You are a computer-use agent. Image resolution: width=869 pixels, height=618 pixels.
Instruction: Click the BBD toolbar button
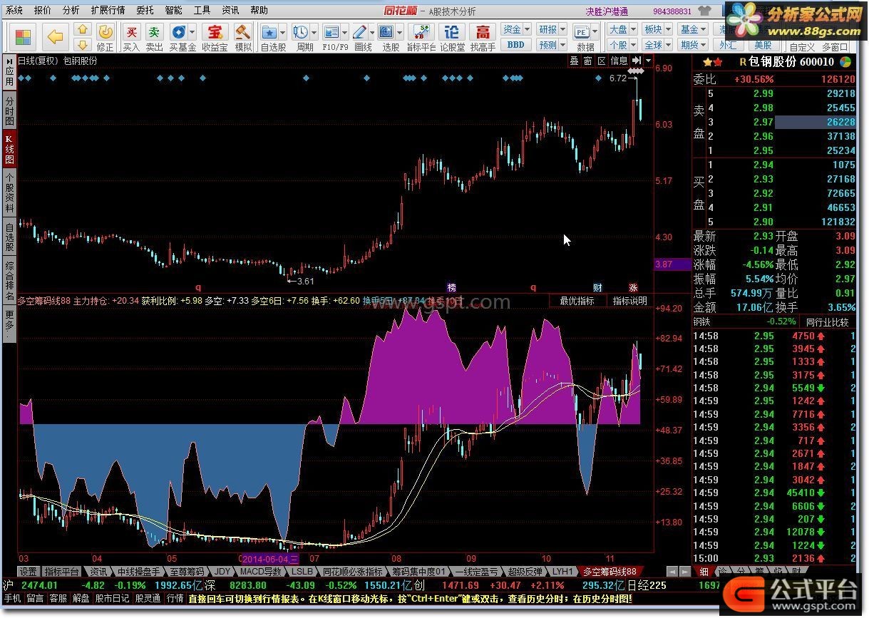[x=515, y=44]
